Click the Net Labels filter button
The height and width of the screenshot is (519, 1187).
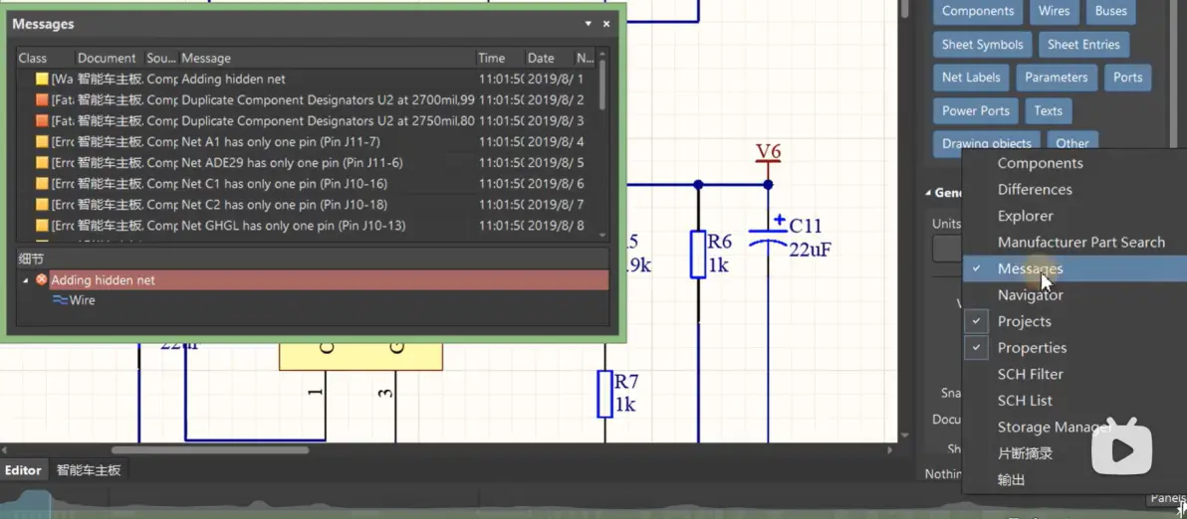coord(971,78)
